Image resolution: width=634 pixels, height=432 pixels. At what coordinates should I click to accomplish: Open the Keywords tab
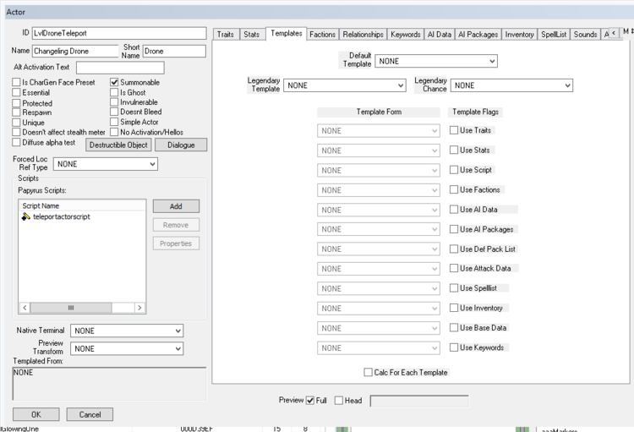tap(406, 35)
